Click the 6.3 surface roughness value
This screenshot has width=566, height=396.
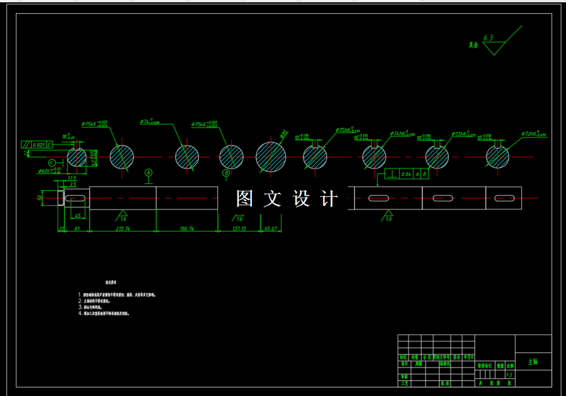point(488,38)
